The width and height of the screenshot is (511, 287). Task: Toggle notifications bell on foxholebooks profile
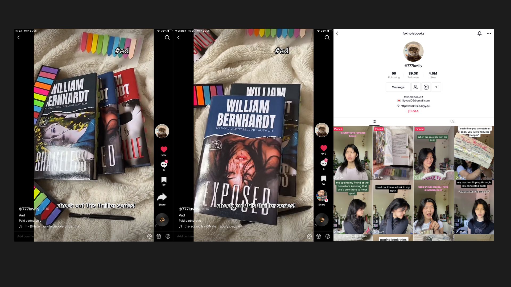(x=479, y=33)
